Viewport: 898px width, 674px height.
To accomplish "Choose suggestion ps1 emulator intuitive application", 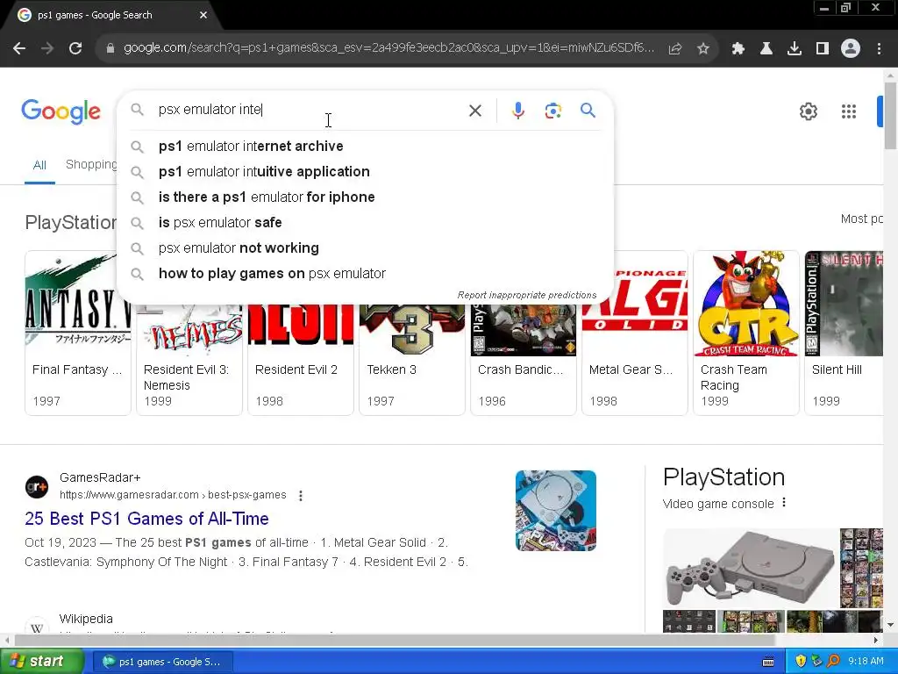I will (366, 171).
